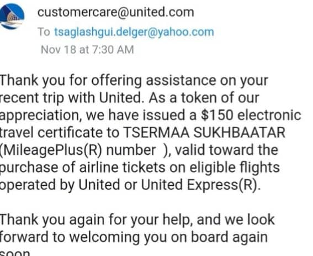Click the Nov 18 at 7:30 AM timestamp
This screenshot has height=256, width=313.
(x=87, y=50)
